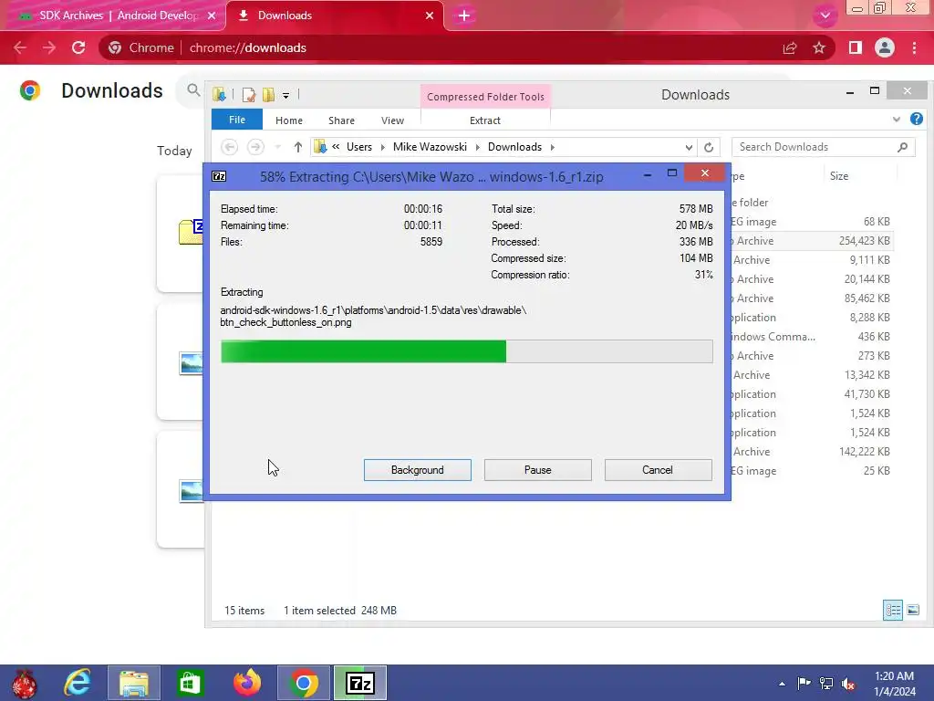Click the green extraction progress bar
Screen dimensions: 934x701
tap(466, 351)
